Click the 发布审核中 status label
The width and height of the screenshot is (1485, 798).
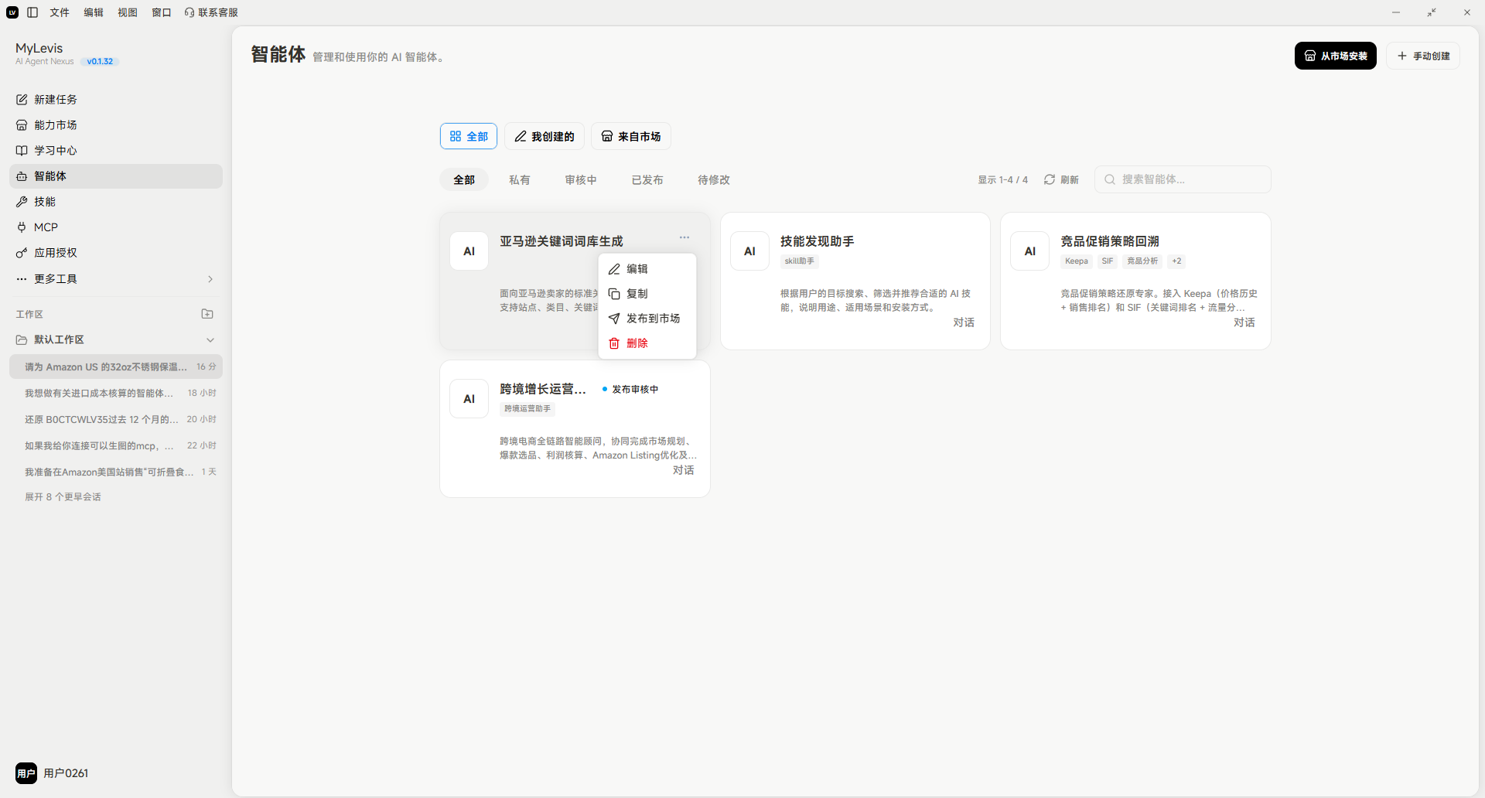630,390
